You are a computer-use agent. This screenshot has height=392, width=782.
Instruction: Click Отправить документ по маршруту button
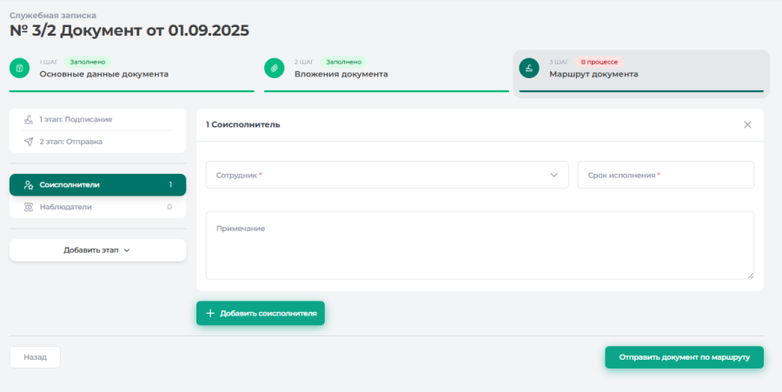684,357
